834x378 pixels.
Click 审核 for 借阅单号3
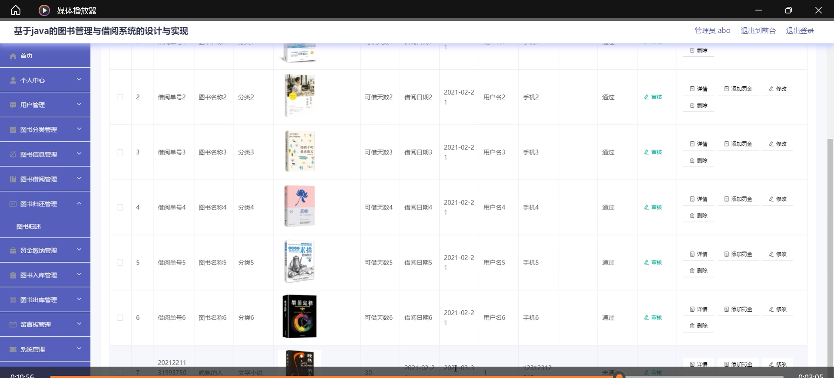[x=653, y=152]
